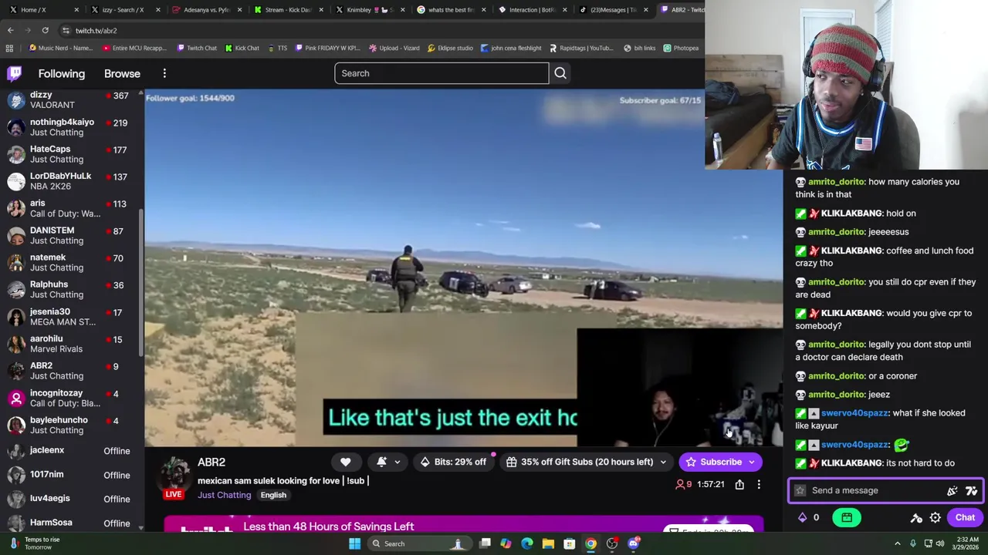Open the moderator sword icon below chat
The height and width of the screenshot is (555, 988).
[x=916, y=518]
